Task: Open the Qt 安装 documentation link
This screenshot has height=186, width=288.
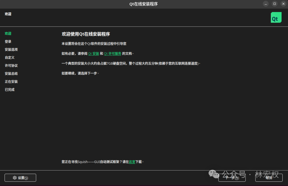Action: [x=94, y=53]
